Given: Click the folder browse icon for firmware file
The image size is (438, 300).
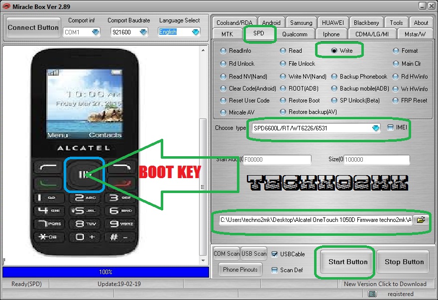Looking at the screenshot, I should coord(421,219).
